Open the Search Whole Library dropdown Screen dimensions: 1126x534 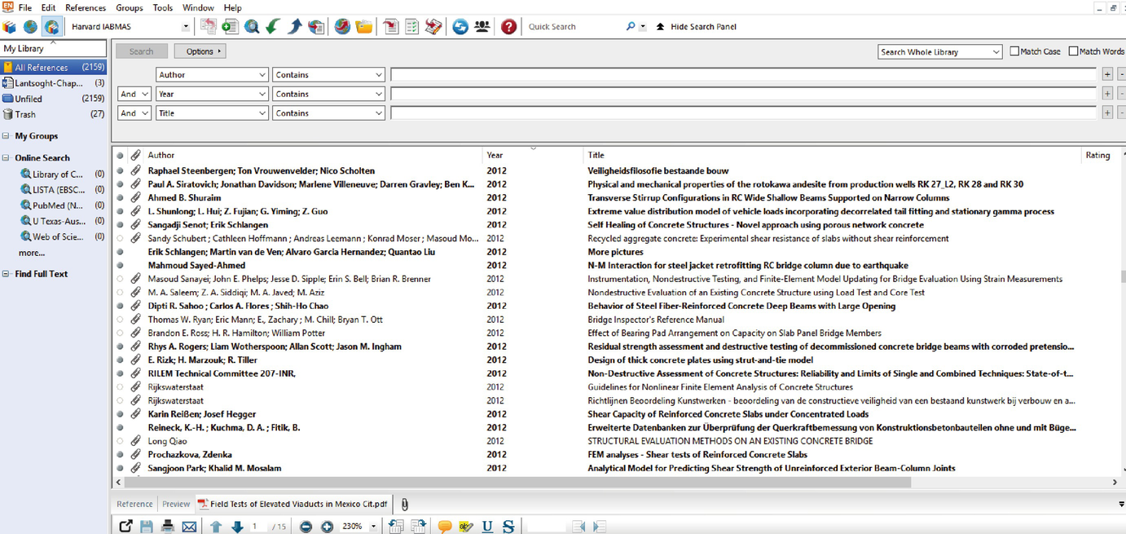point(940,52)
